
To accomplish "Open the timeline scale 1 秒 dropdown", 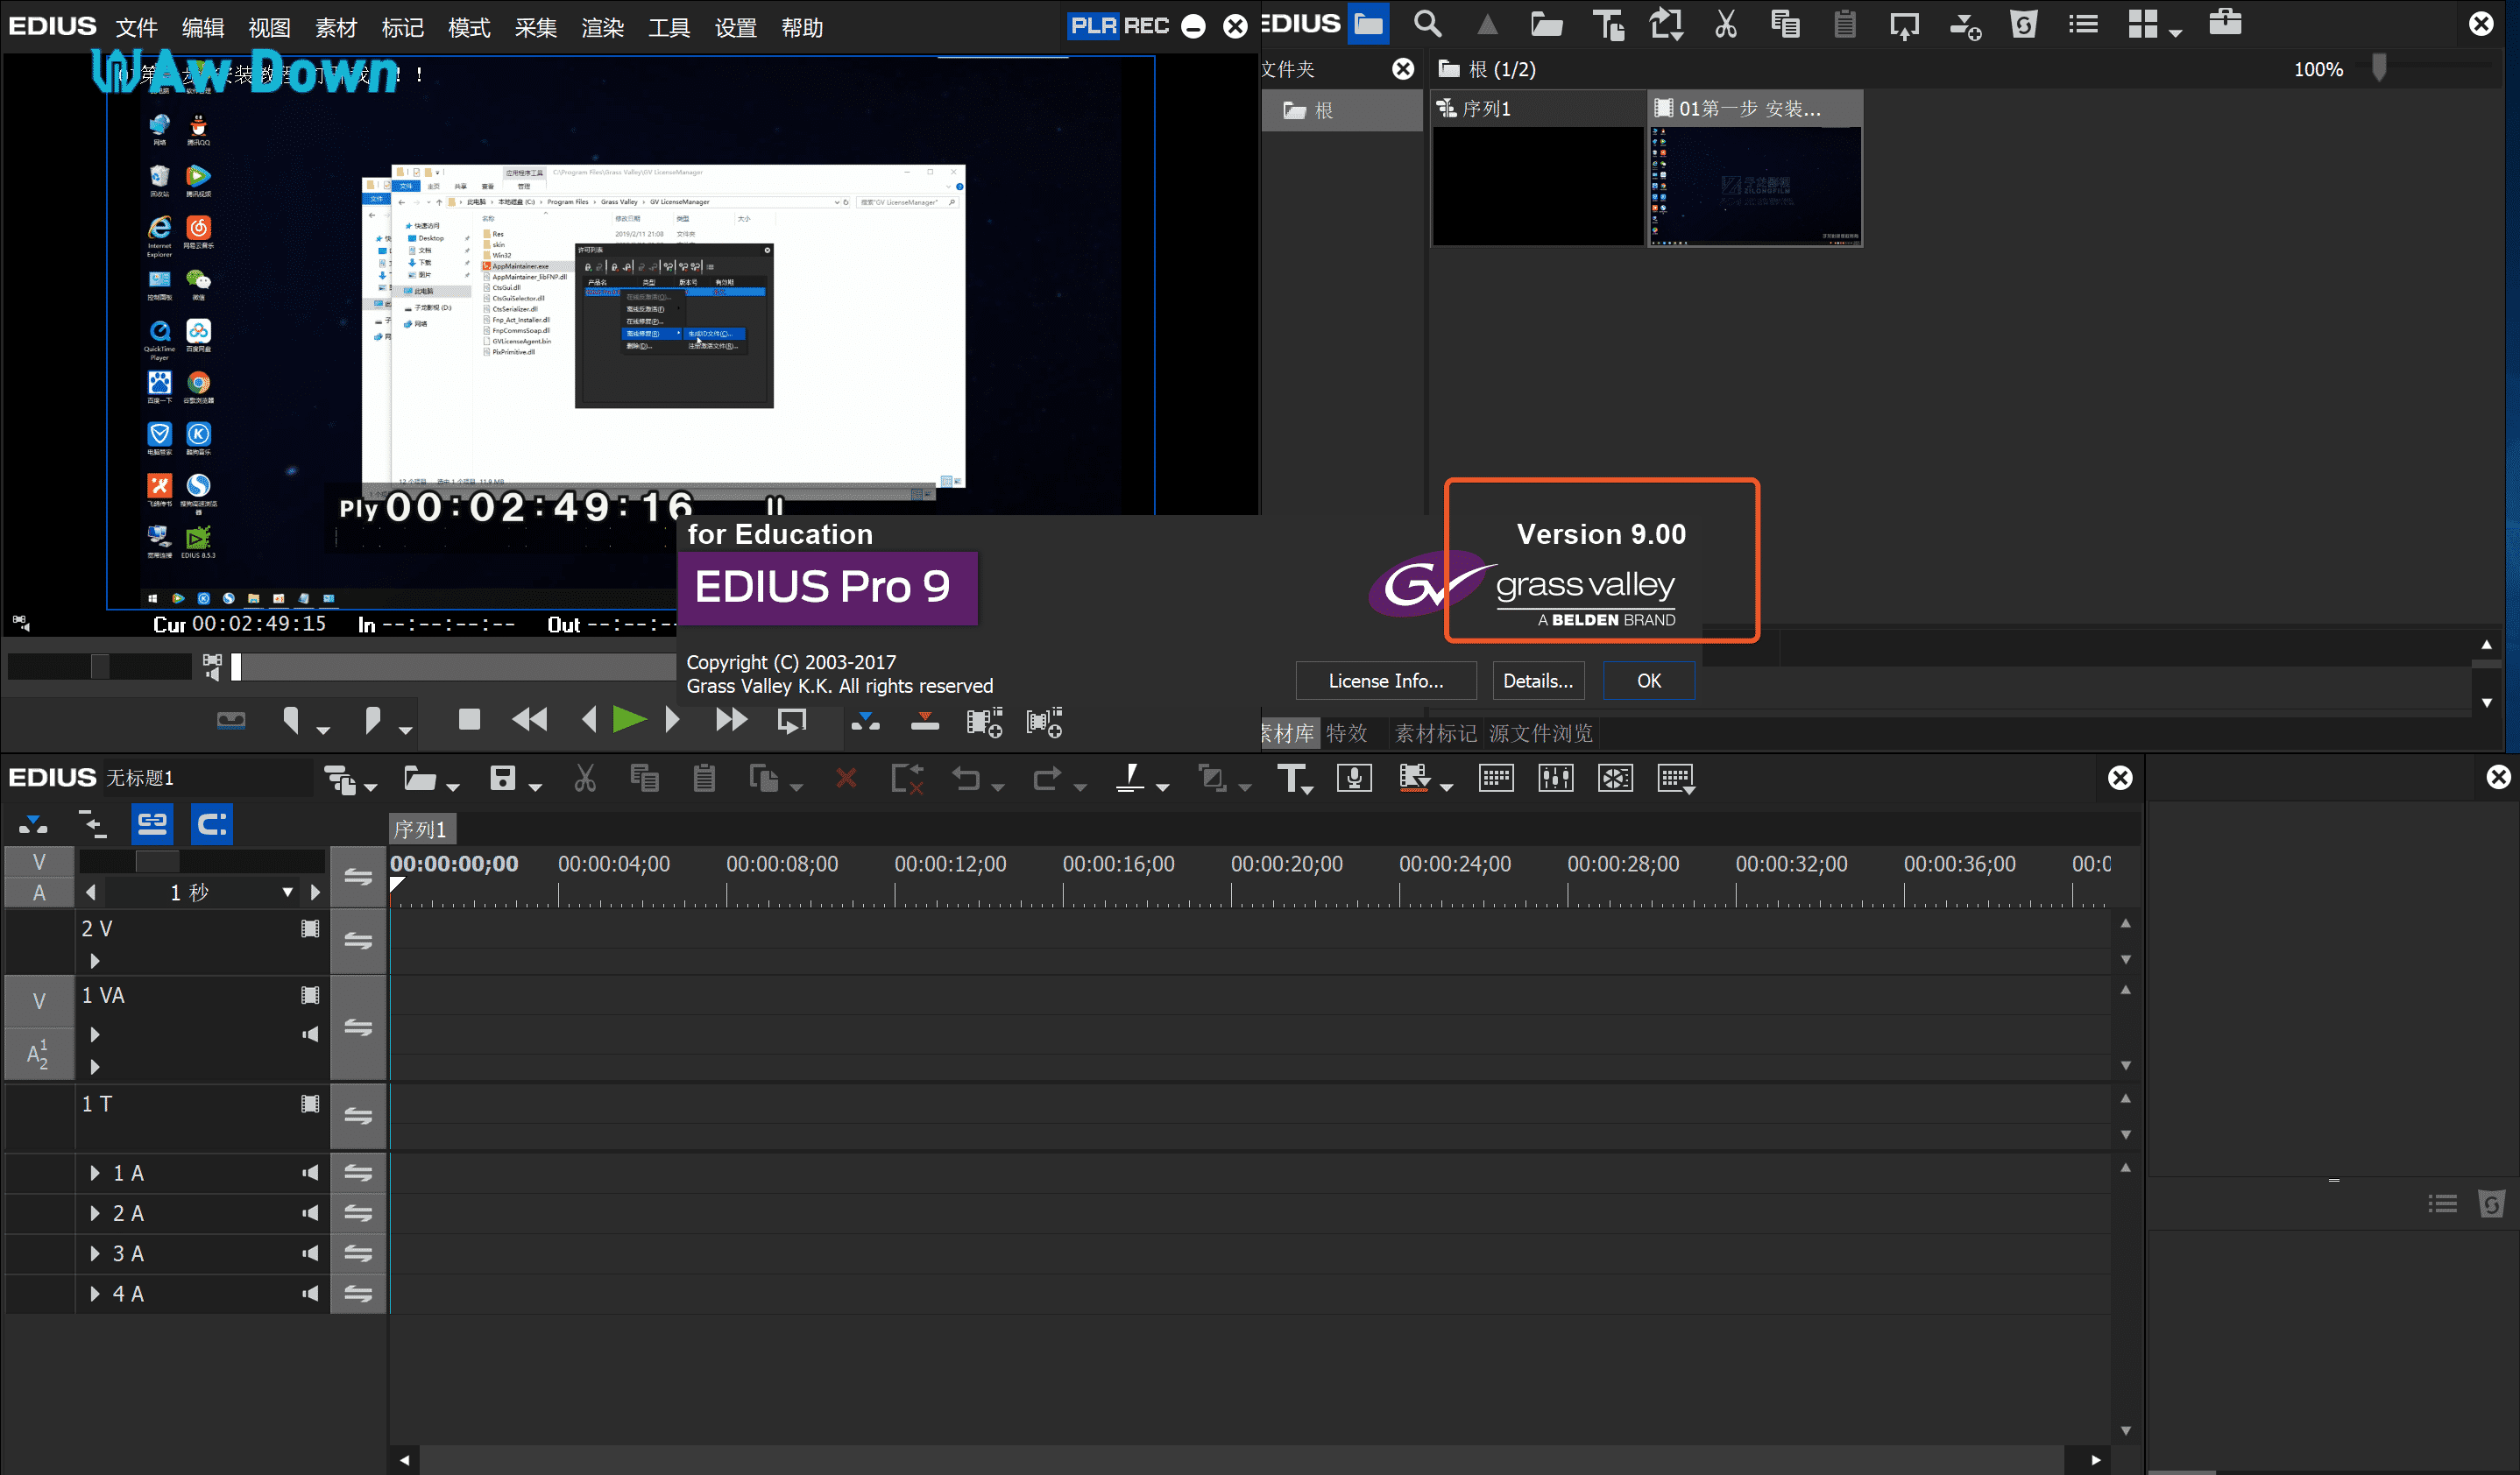I will tap(287, 893).
